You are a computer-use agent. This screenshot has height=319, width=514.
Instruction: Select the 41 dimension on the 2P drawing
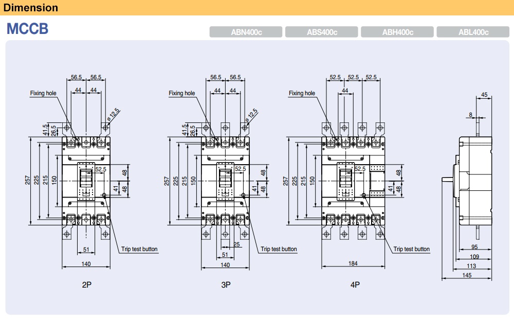click(116, 189)
